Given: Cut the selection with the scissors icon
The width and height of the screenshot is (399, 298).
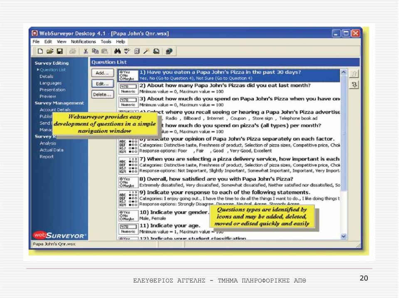Looking at the screenshot, I should pos(86,51).
